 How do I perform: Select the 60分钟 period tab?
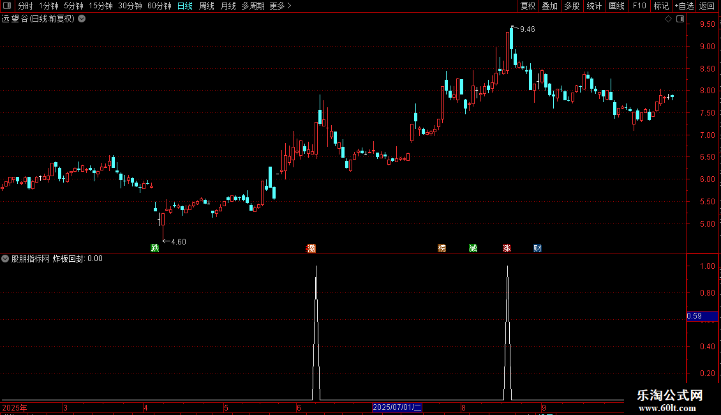[x=159, y=6]
